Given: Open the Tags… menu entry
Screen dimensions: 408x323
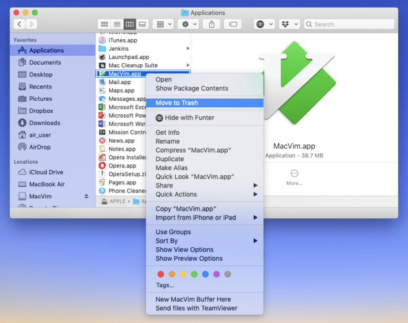Looking at the screenshot, I should click(205, 285).
